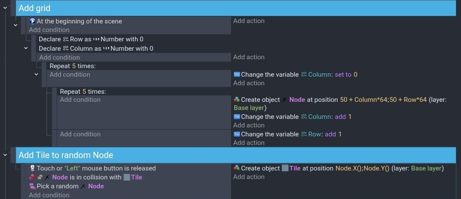Click the gray Tile object icon in Create object action
The image size is (461, 199).
(x=285, y=168)
